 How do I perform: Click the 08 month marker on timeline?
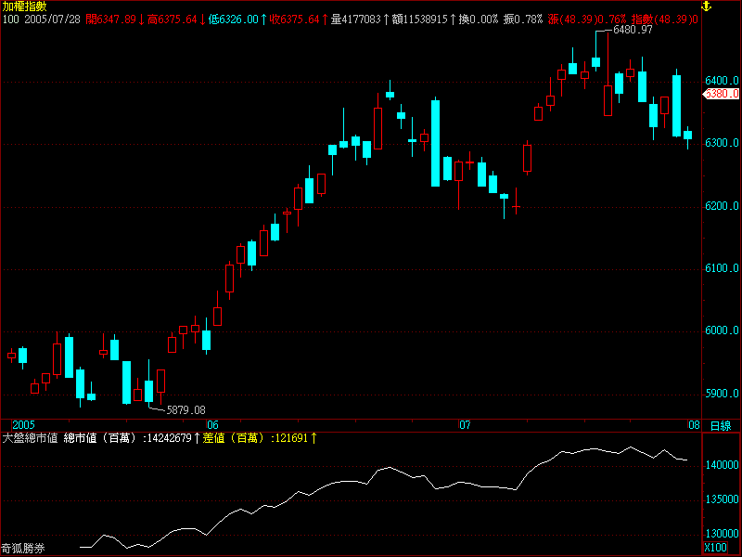(x=694, y=425)
